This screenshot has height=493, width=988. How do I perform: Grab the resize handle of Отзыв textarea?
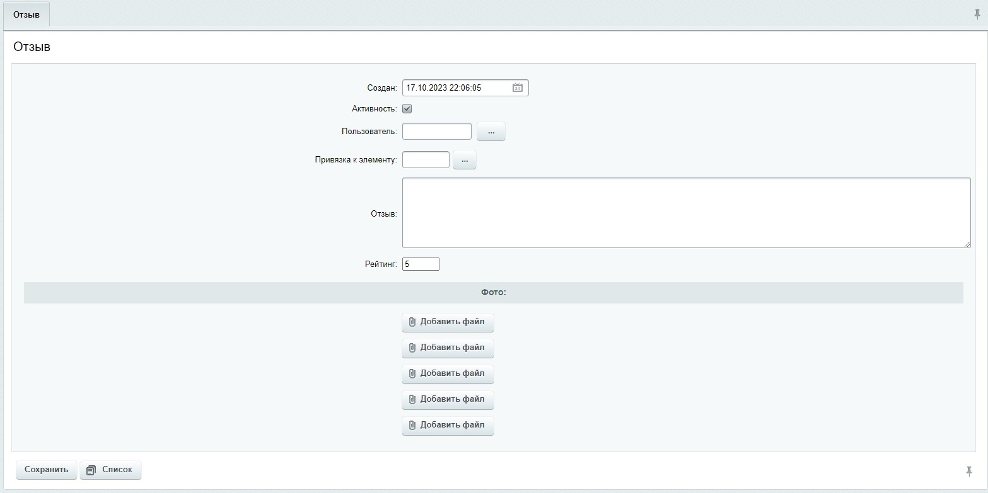(x=967, y=244)
